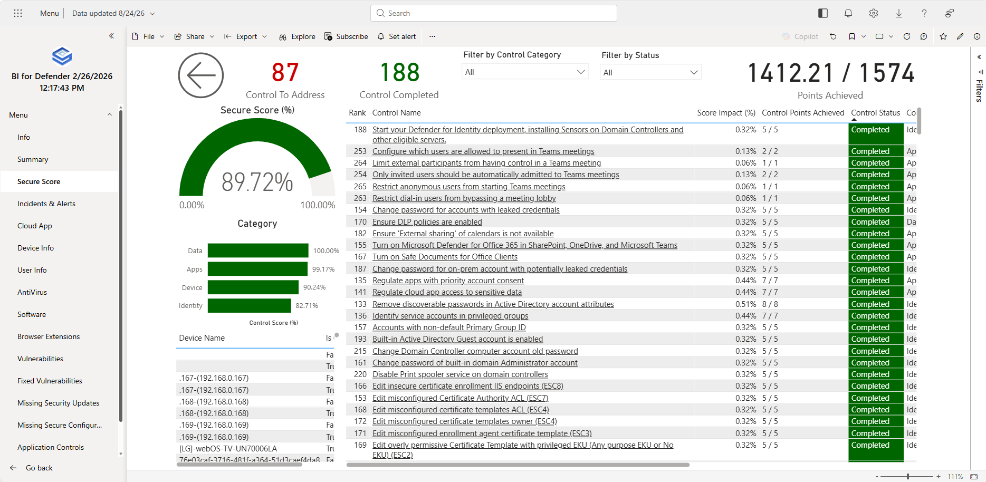The height and width of the screenshot is (482, 986).
Task: Click the table horizontal scrollbar
Action: coord(518,465)
